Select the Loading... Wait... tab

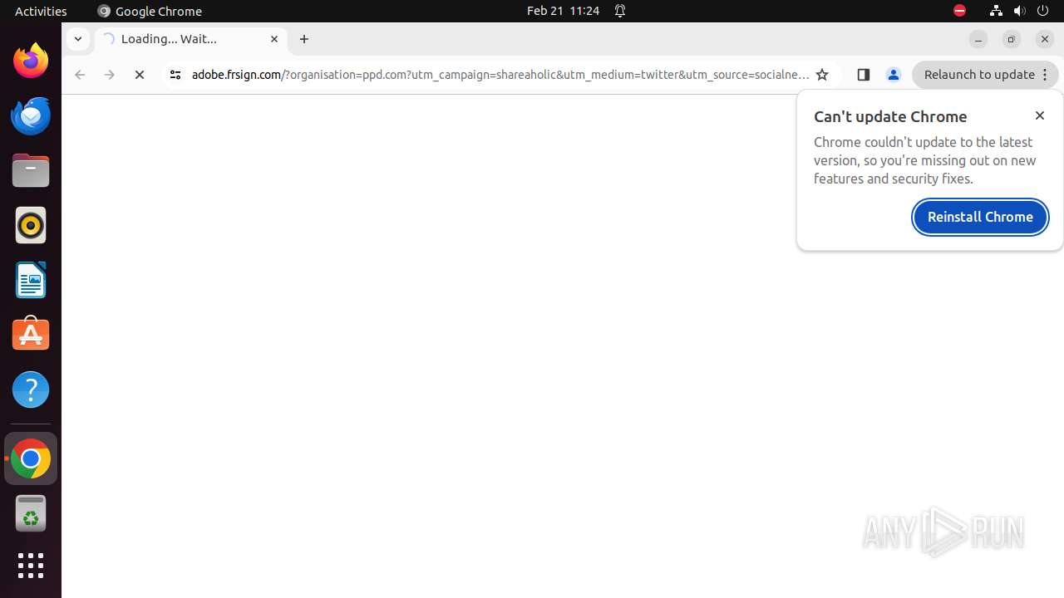point(191,39)
